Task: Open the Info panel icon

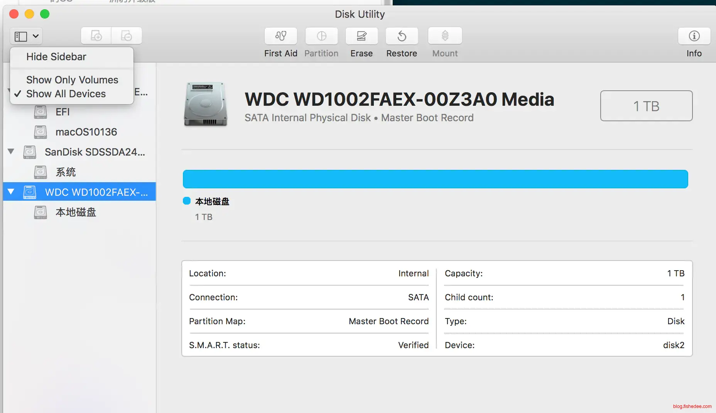Action: click(x=694, y=36)
